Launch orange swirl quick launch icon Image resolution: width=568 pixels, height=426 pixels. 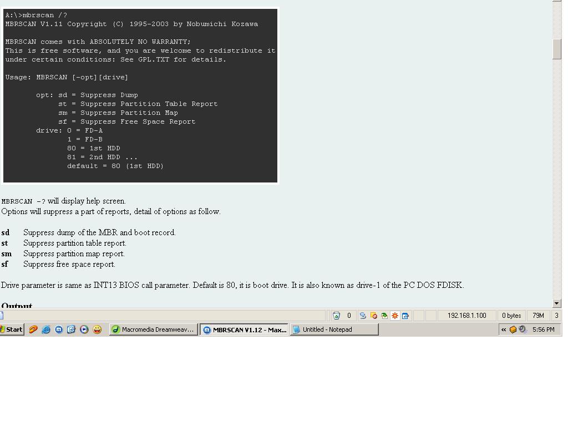[x=33, y=329]
